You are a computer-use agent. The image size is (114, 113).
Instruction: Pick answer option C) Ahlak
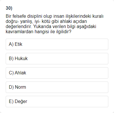tap(57, 73)
